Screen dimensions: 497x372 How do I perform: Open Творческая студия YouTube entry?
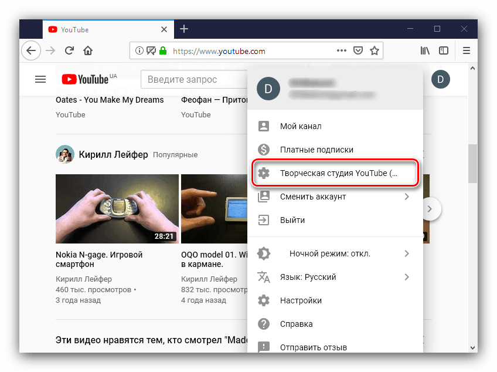pyautogui.click(x=335, y=173)
